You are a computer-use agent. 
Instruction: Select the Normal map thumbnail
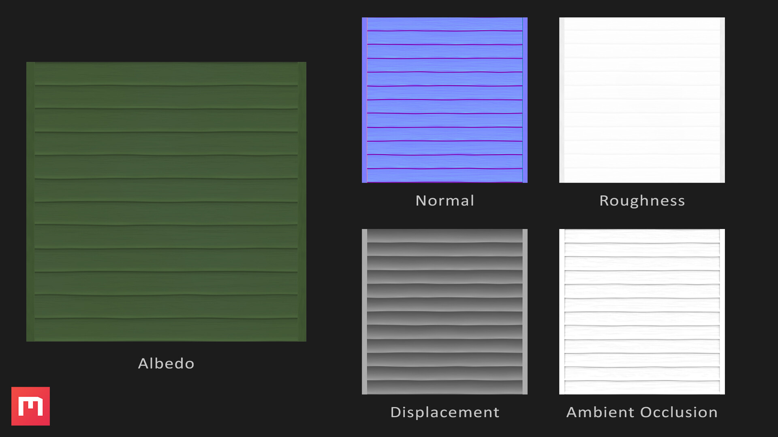444,99
